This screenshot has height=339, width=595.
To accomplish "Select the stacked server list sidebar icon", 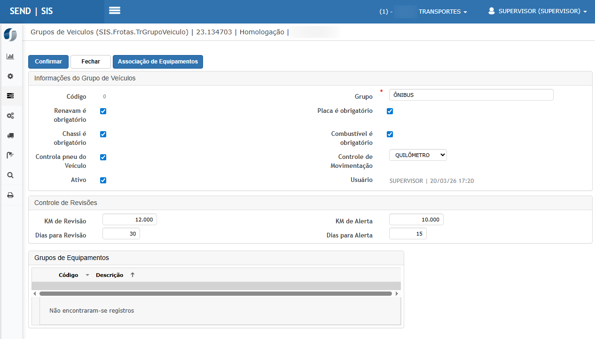I will click(10, 96).
